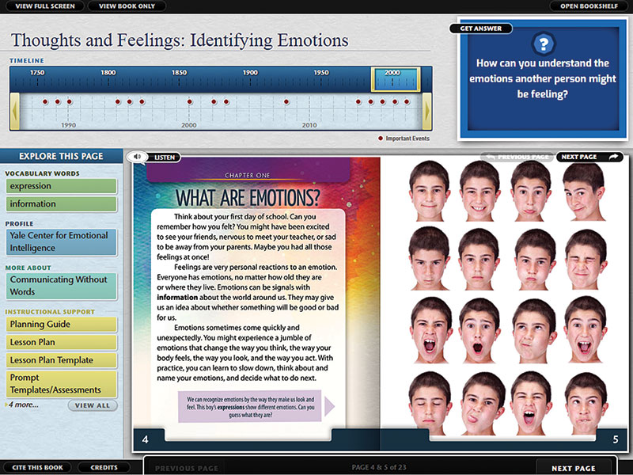633x475 pixels.
Task: Select View Book Only in top bar
Action: [x=127, y=6]
